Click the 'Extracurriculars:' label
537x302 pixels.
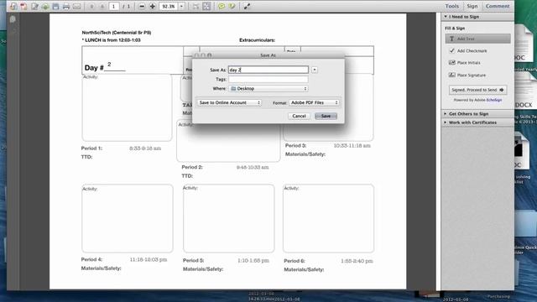(x=258, y=40)
